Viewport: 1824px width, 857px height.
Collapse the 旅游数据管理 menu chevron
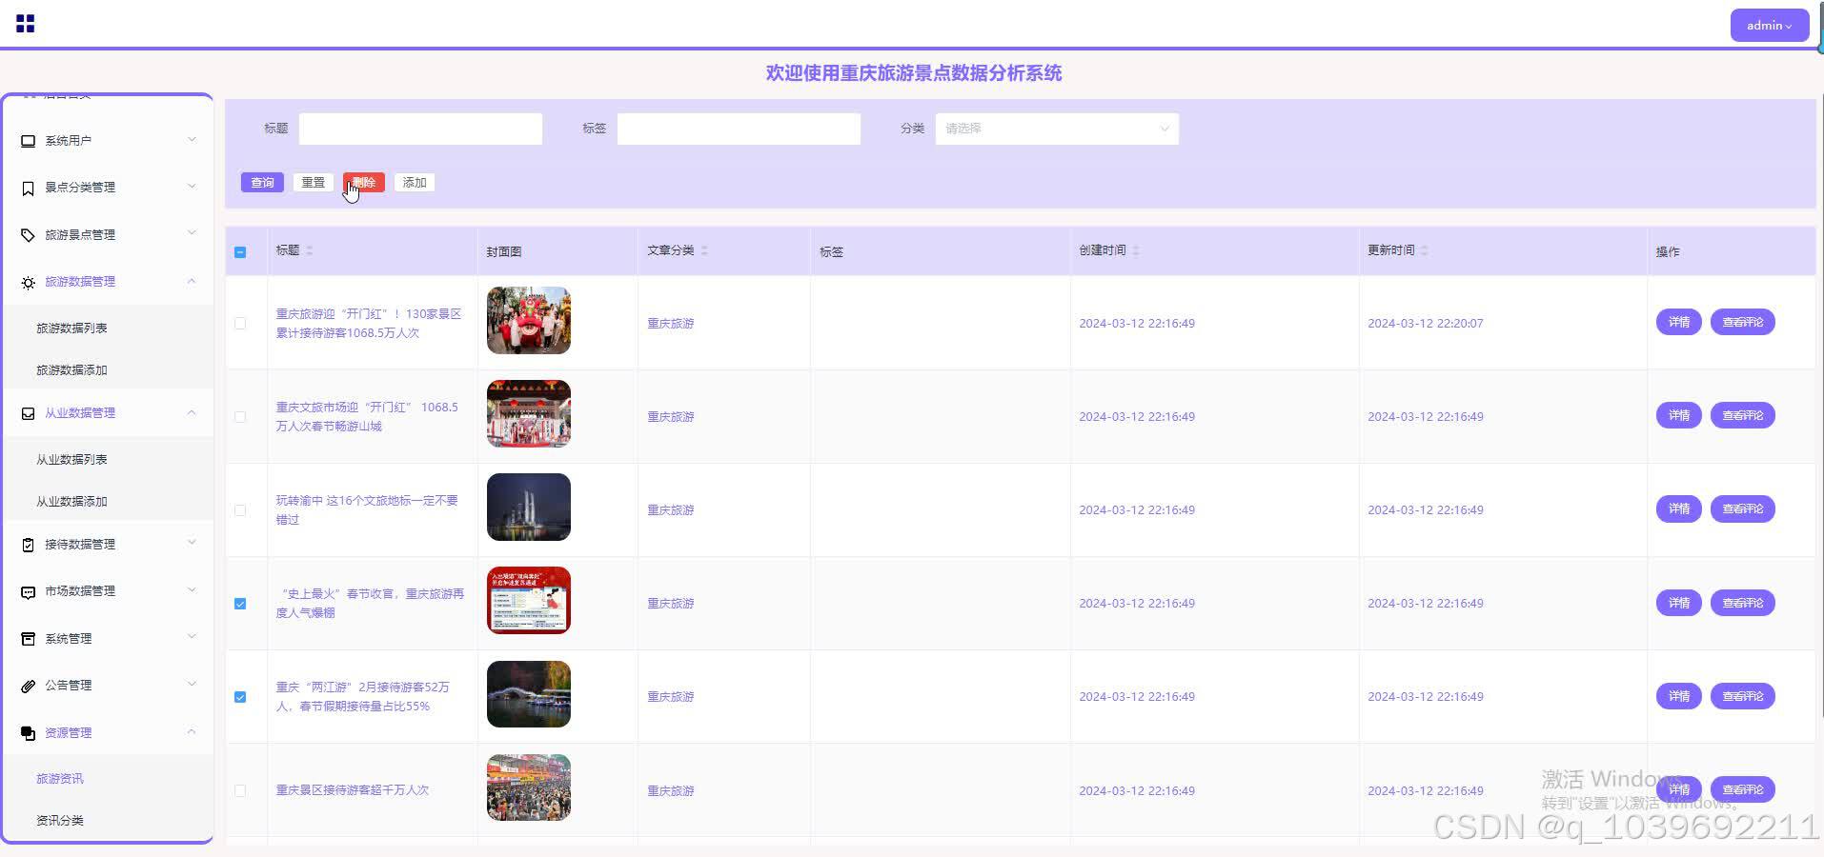pyautogui.click(x=192, y=281)
